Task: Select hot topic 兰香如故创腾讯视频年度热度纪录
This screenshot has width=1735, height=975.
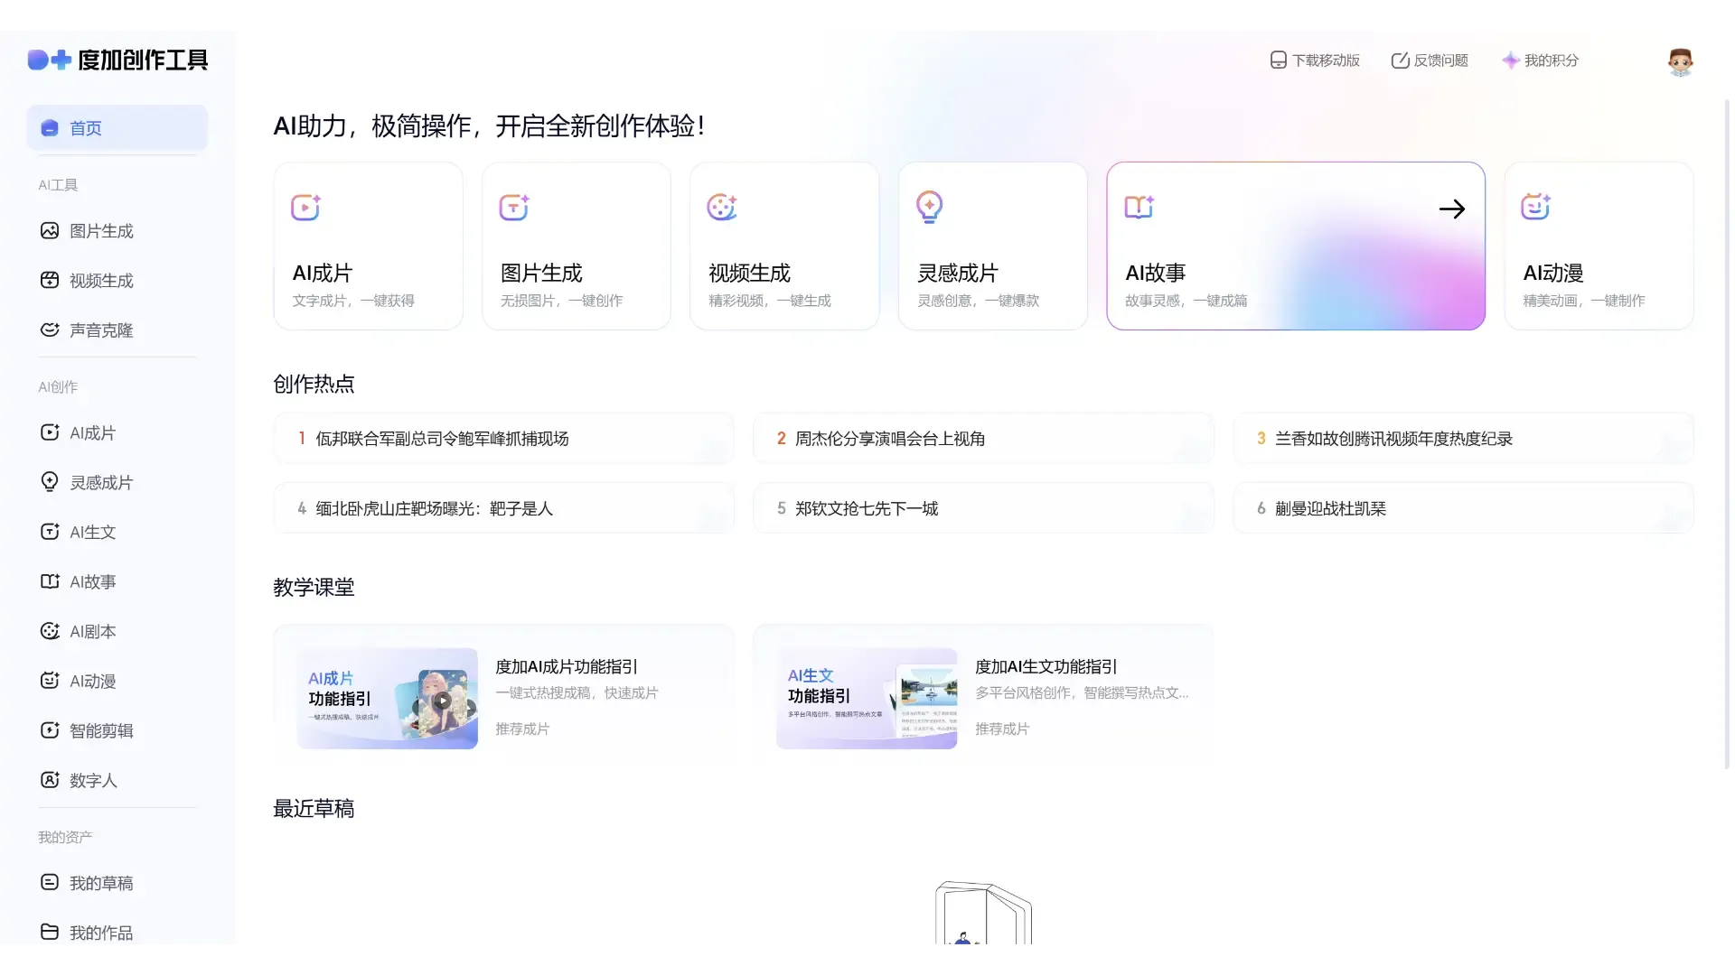Action: (1463, 439)
